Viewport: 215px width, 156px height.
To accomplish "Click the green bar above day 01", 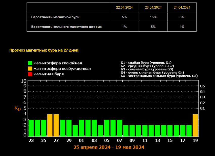I will (x=81, y=128).
